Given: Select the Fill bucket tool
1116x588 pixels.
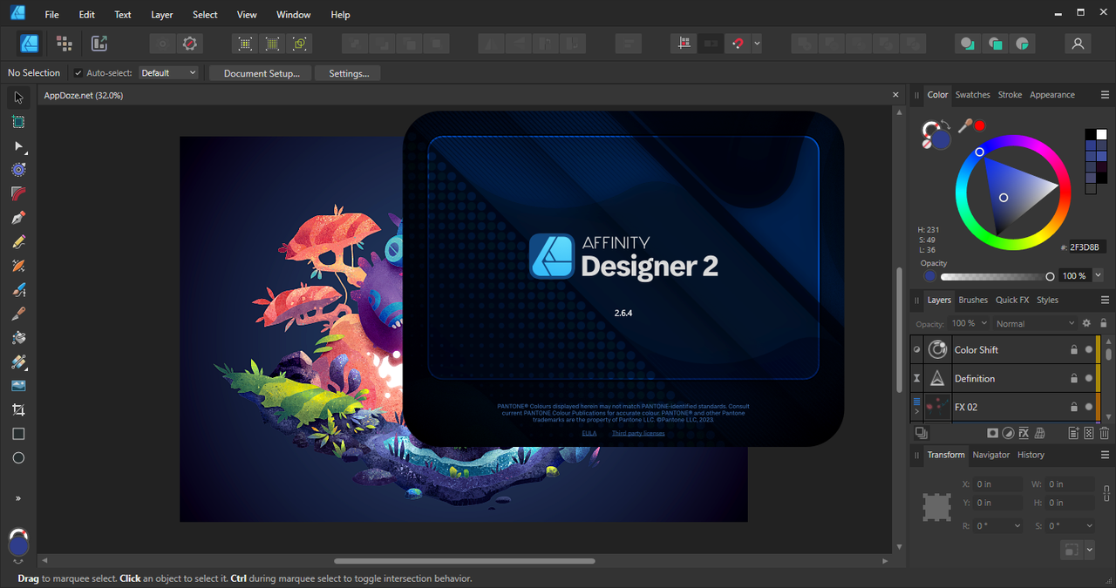Looking at the screenshot, I should (x=18, y=337).
